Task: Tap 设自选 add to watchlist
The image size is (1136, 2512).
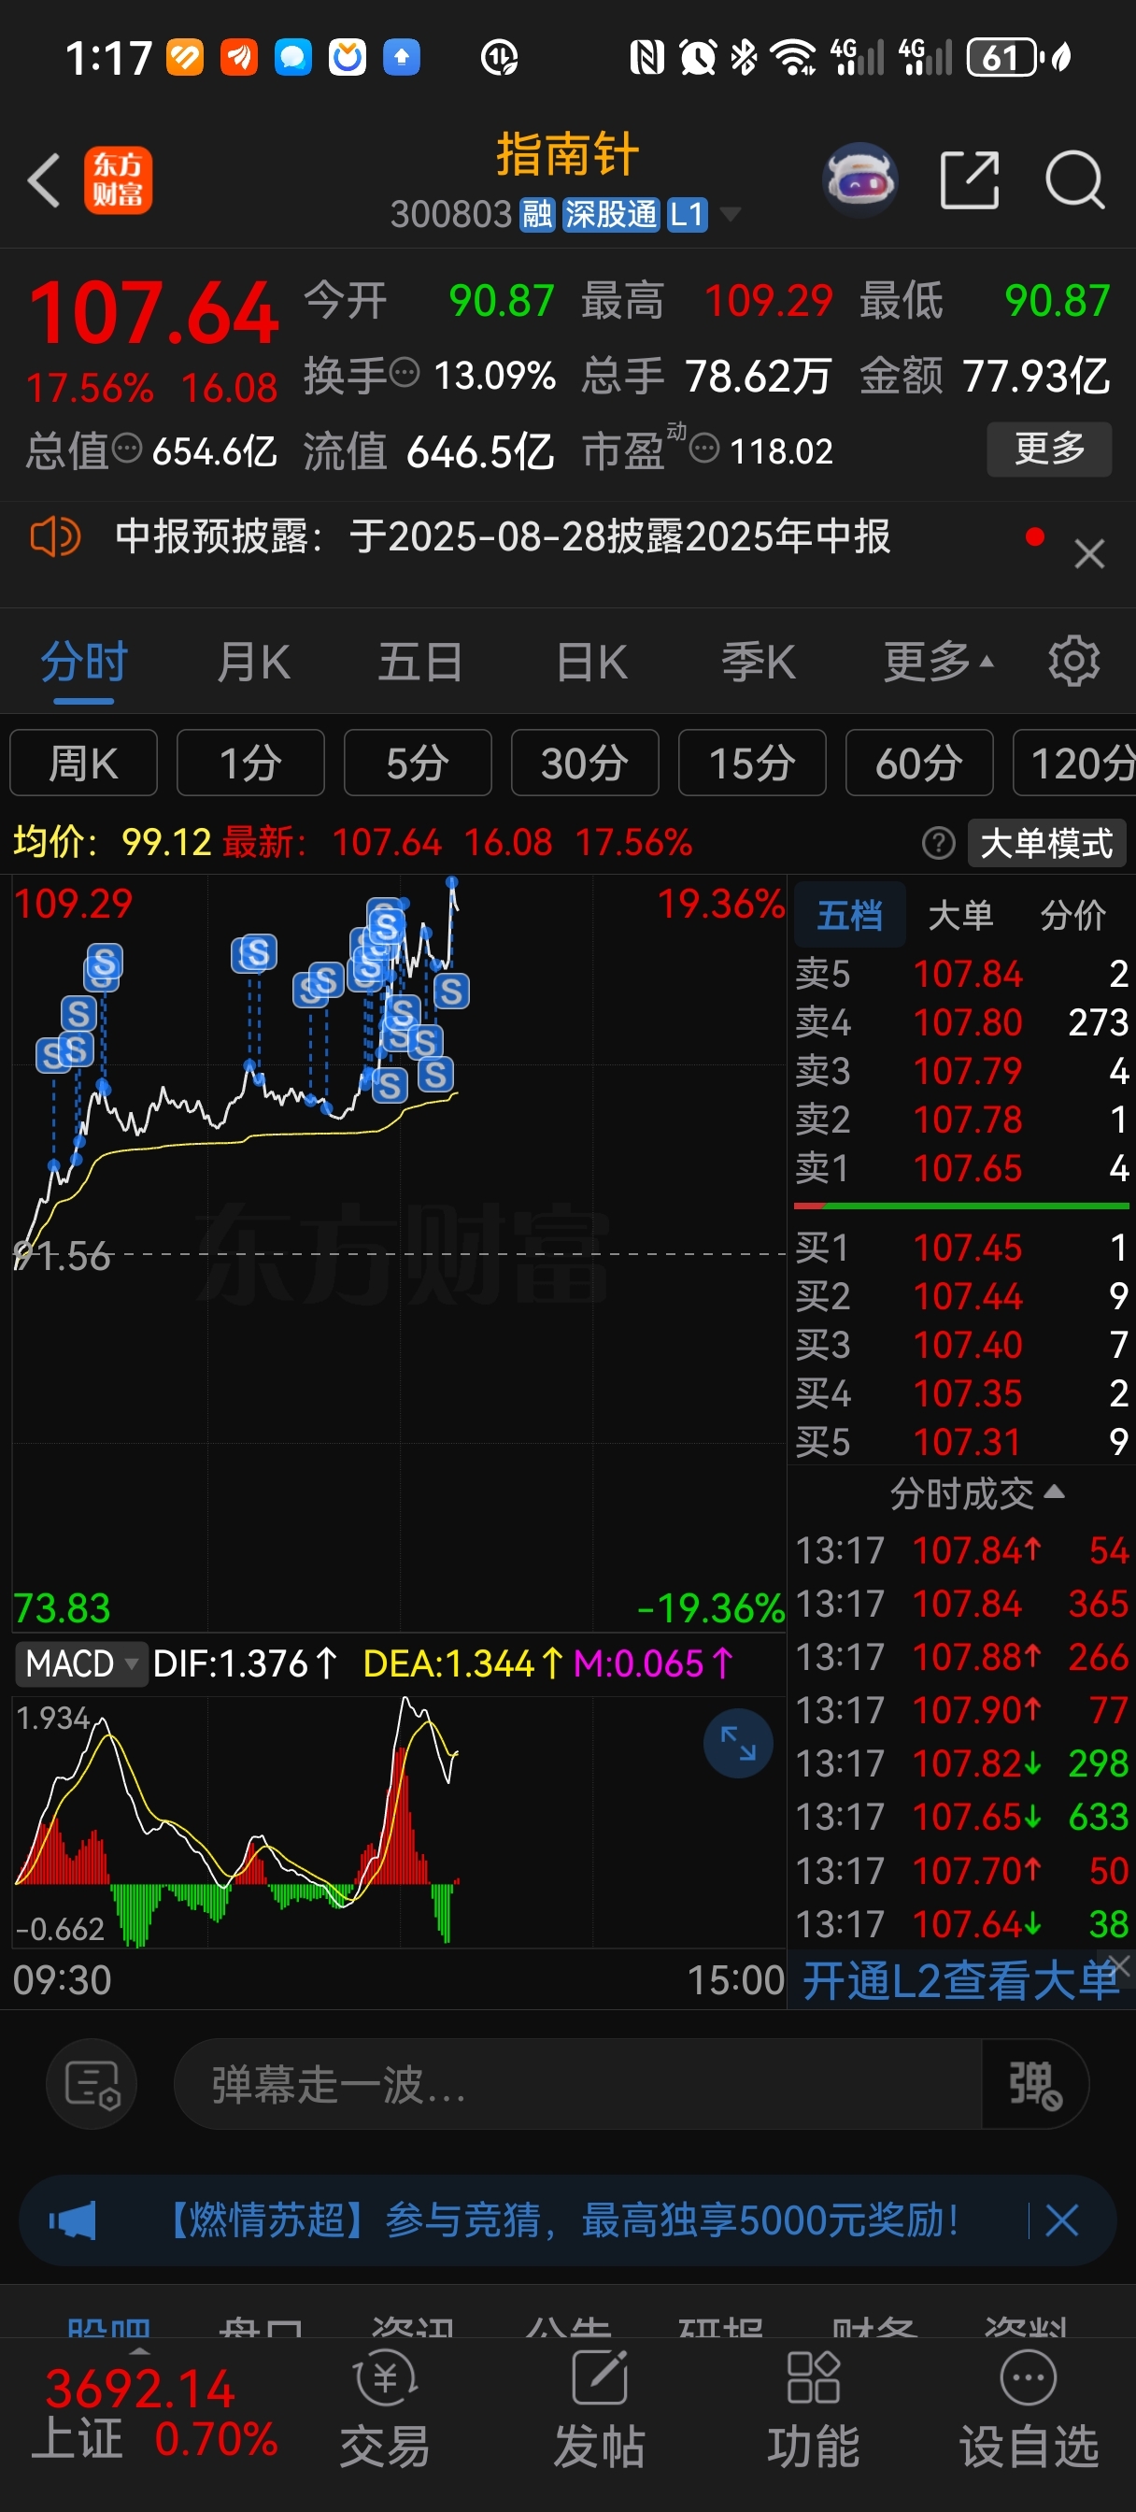Action: pos(1028,2410)
